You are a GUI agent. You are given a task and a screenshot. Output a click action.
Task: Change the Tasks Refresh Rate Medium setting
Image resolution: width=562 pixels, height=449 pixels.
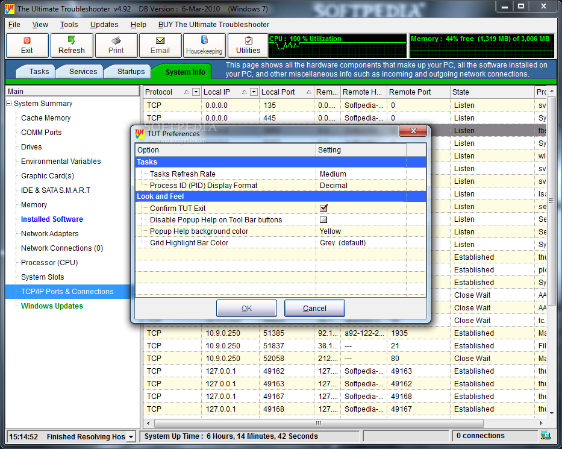[x=361, y=174]
